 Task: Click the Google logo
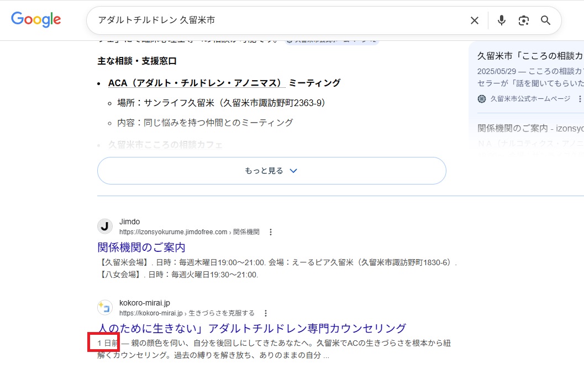[x=36, y=20]
